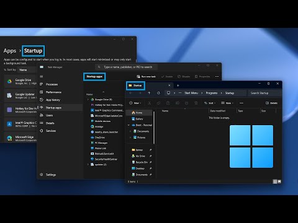Click the Task Manager search field
This screenshot has width=298, height=223.
pyautogui.click(x=127, y=67)
